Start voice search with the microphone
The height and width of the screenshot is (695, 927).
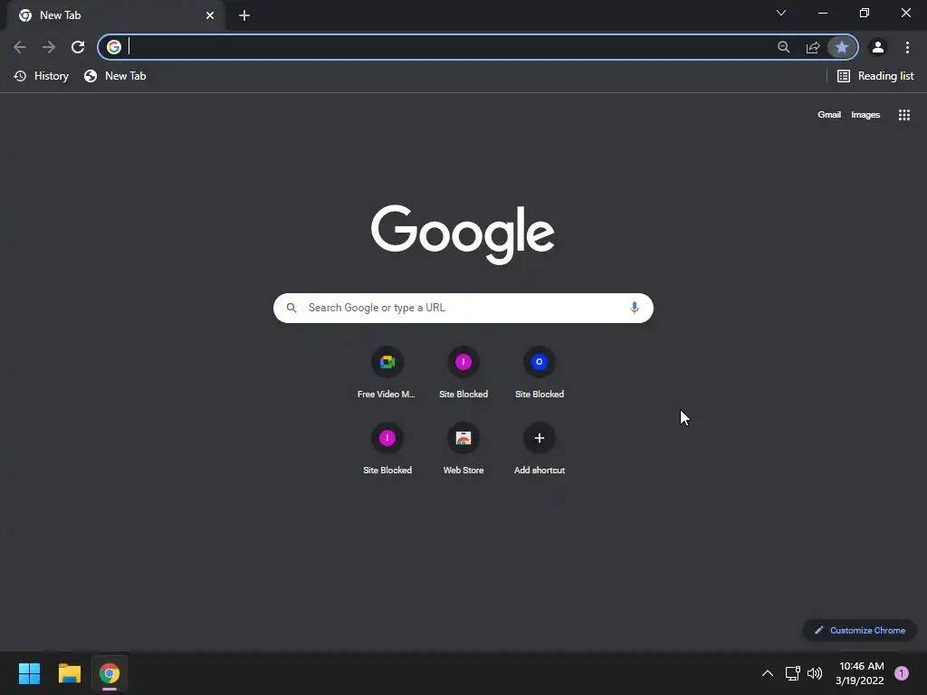[x=635, y=308]
